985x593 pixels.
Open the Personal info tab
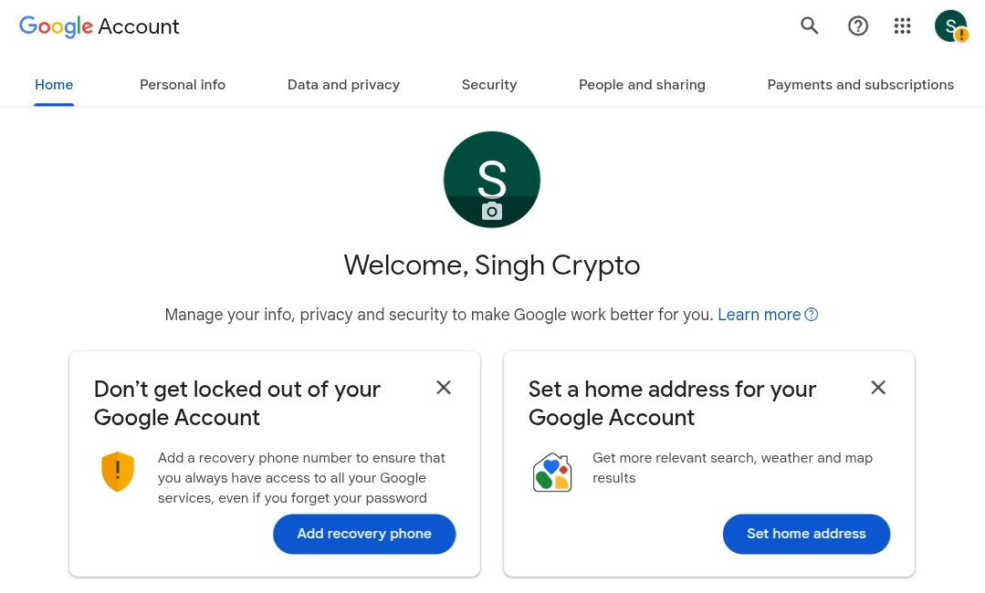pos(183,85)
